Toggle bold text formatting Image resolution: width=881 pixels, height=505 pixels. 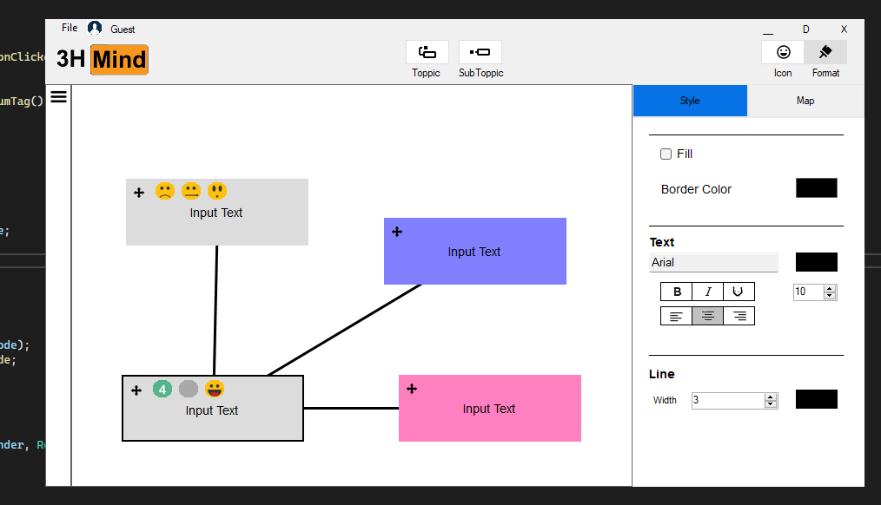coord(677,292)
